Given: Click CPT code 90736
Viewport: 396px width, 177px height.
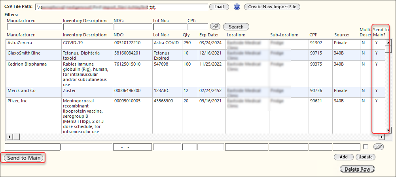Looking at the screenshot, I should pyautogui.click(x=316, y=90).
